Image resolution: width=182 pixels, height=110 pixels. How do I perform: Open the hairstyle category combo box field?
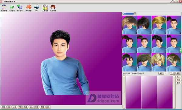(129, 14)
